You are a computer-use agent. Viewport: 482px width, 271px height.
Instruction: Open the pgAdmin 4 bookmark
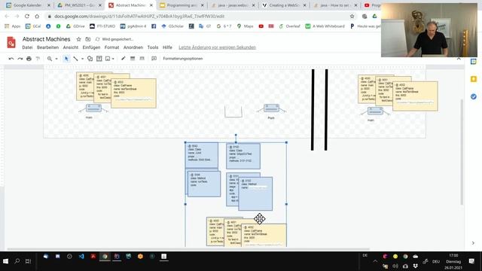[x=133, y=26]
